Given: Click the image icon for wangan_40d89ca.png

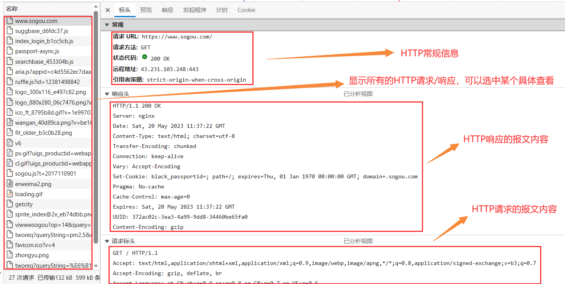Looking at the screenshot, I should coord(10,123).
